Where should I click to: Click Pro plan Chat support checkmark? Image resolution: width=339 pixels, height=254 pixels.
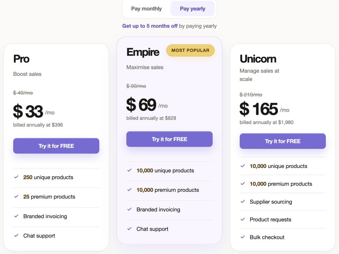[16, 235]
